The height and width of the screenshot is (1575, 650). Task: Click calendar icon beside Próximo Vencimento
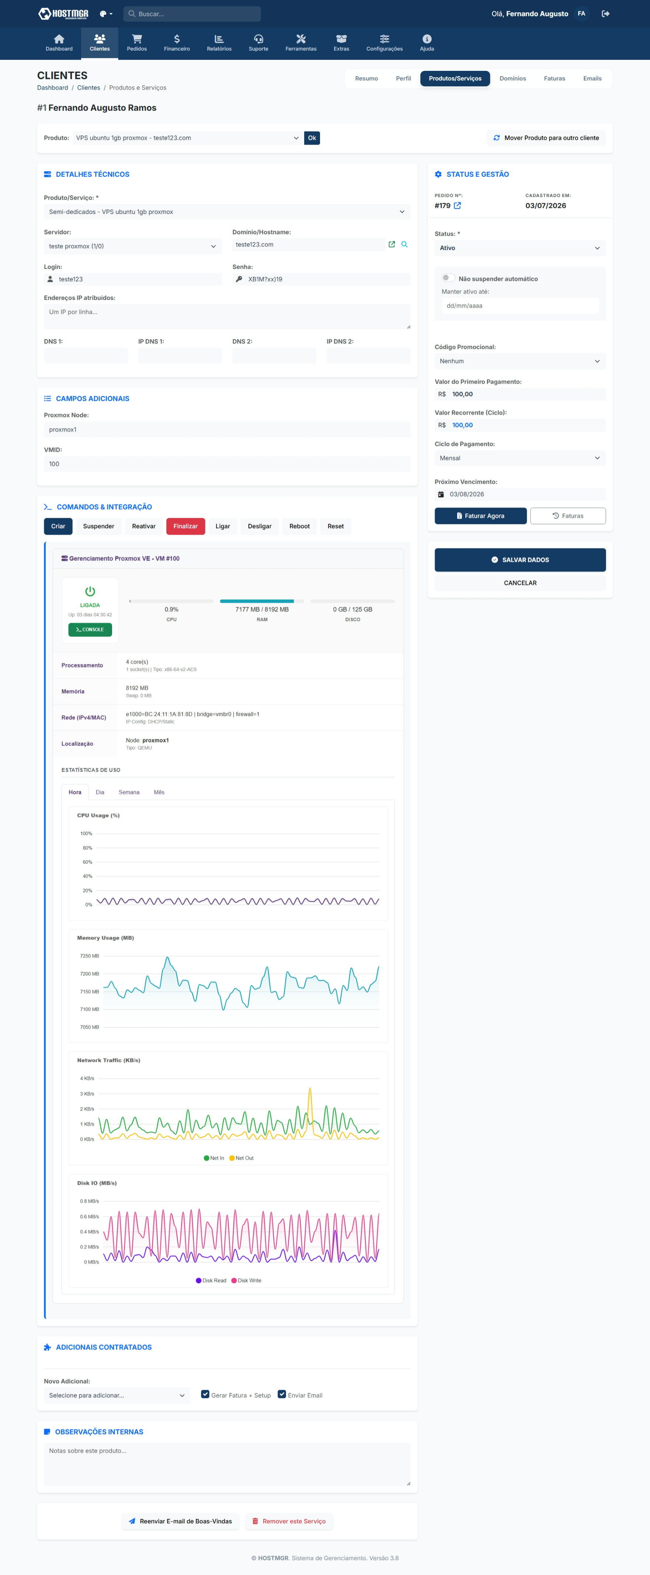pyautogui.click(x=441, y=494)
